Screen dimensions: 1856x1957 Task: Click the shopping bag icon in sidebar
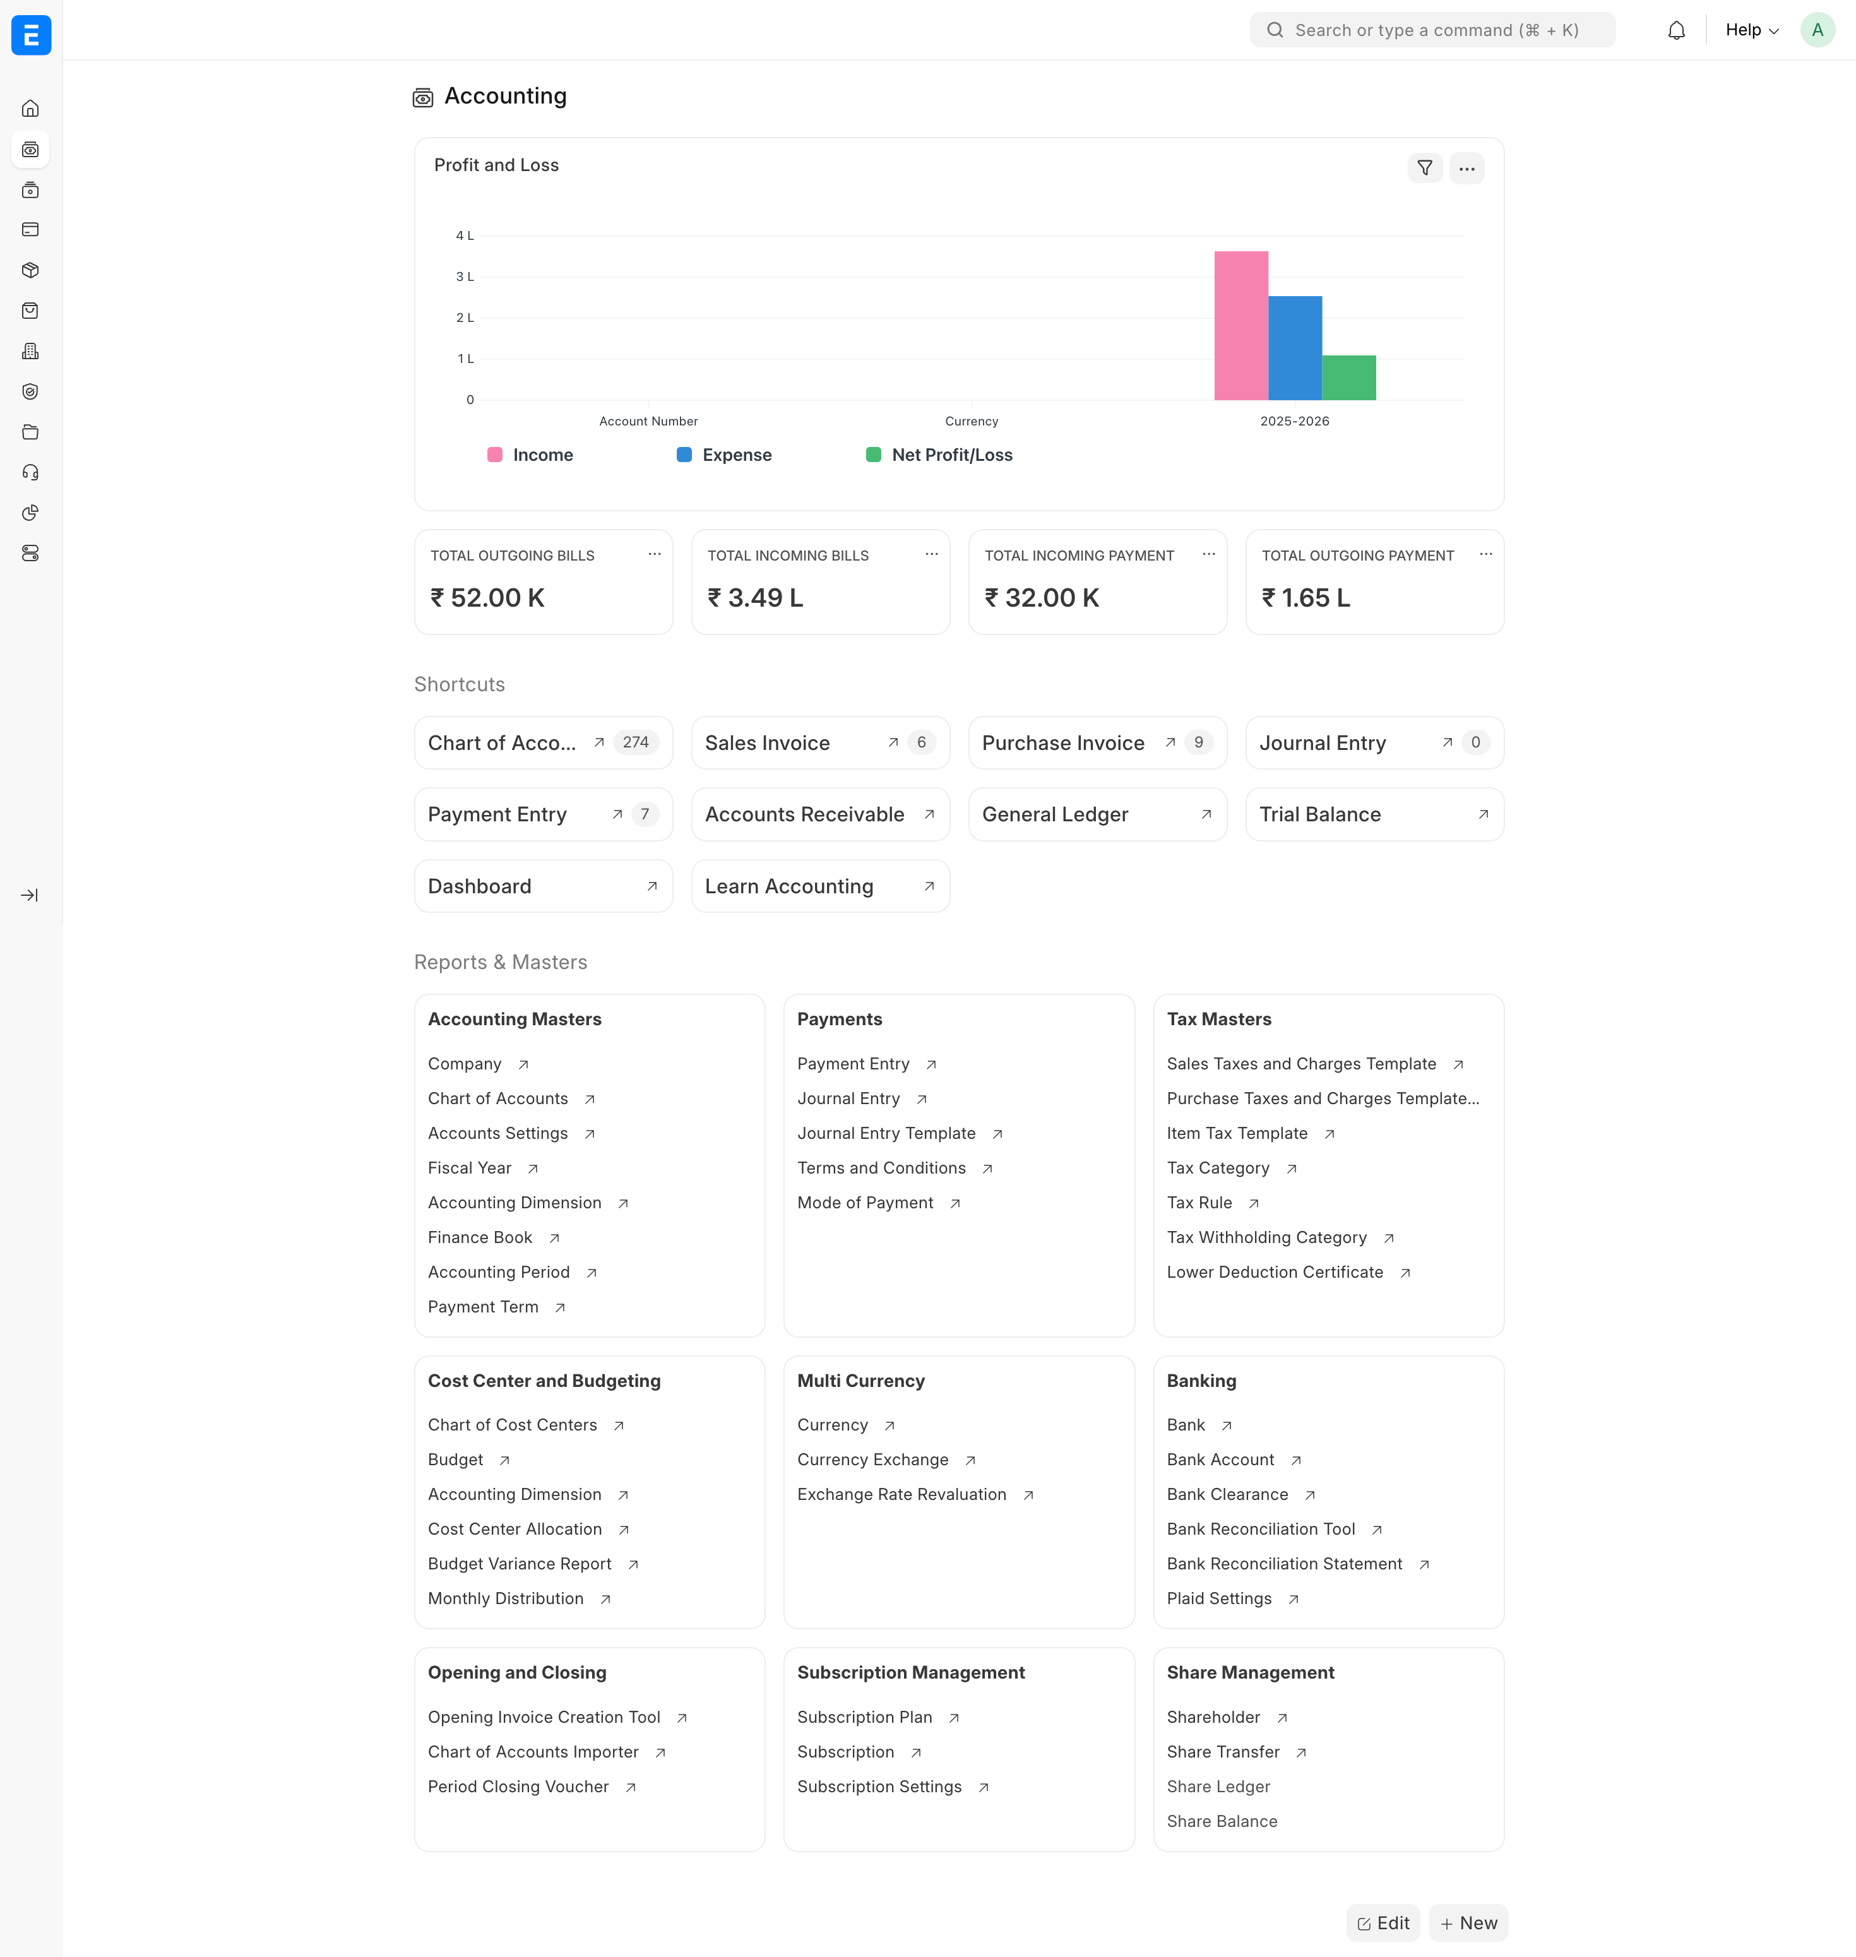click(31, 311)
